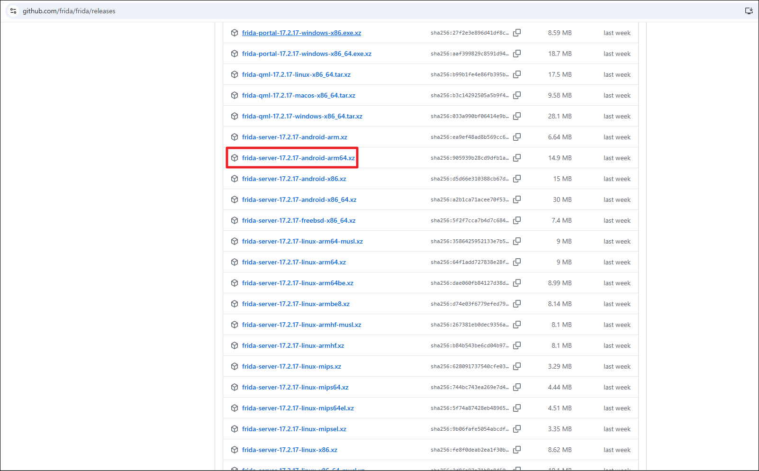This screenshot has height=471, width=759.
Task: Copy sha256 for frida-portal windows-x86_64.exe.xz
Action: point(517,54)
